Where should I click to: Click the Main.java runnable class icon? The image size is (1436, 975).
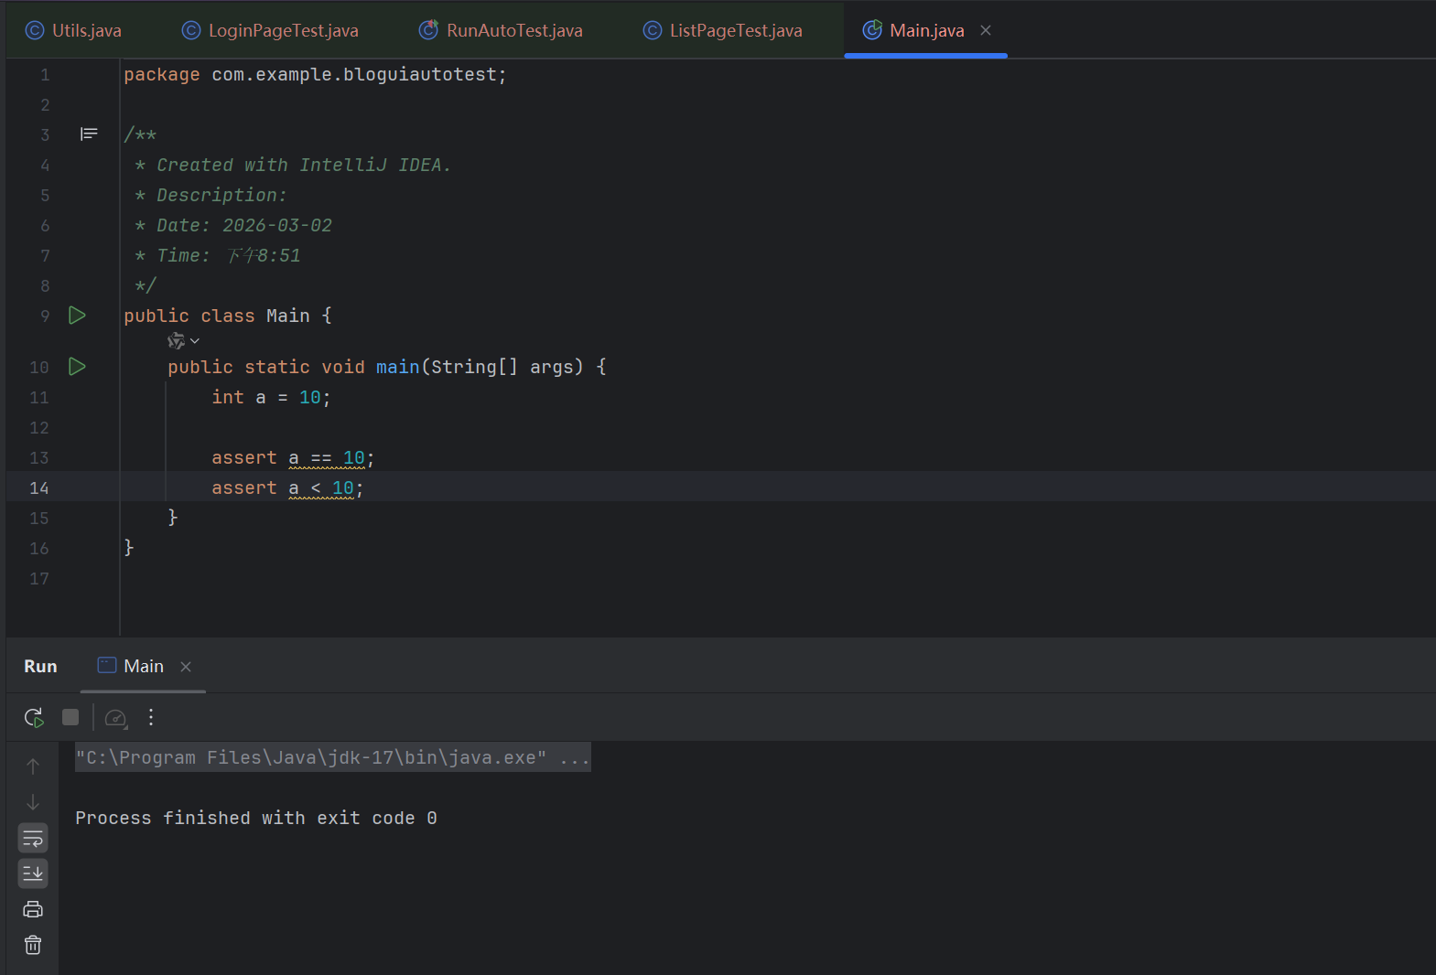click(872, 30)
